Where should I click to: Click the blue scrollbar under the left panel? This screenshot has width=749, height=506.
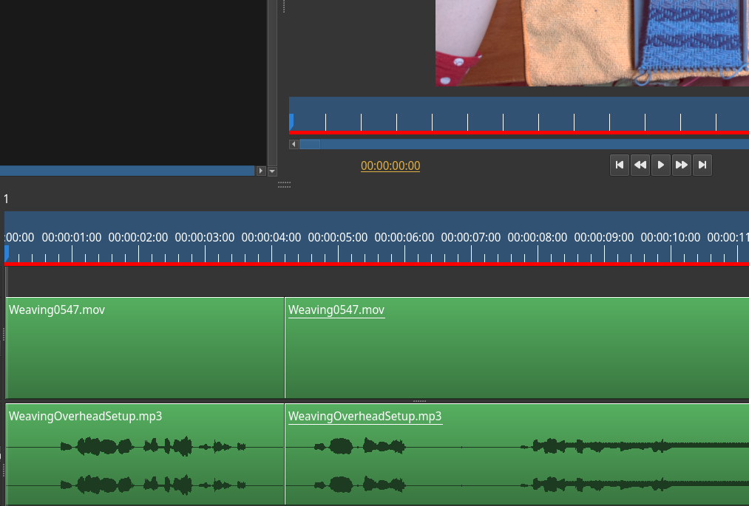(126, 171)
